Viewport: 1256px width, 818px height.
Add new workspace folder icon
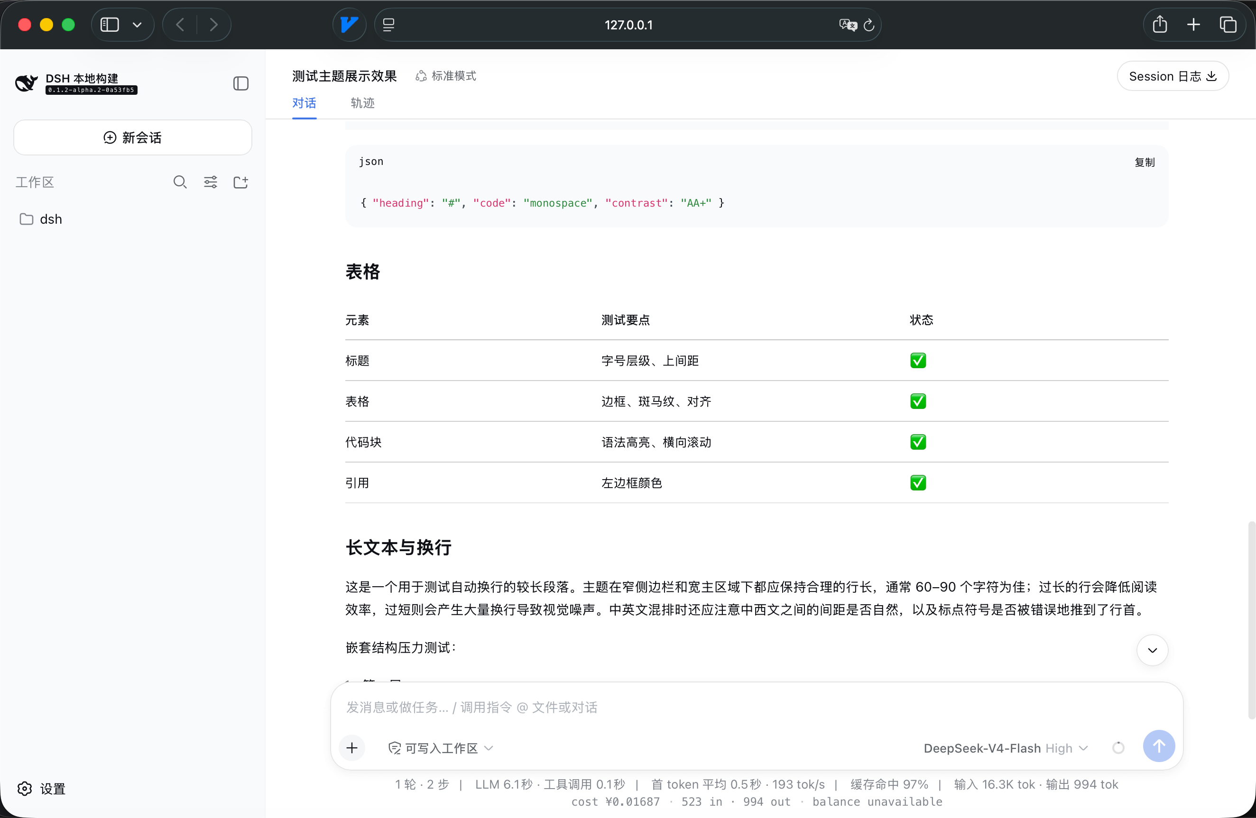[240, 182]
